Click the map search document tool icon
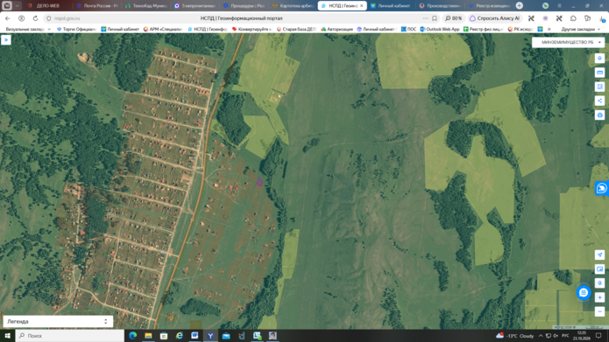609x342 pixels. point(599,87)
